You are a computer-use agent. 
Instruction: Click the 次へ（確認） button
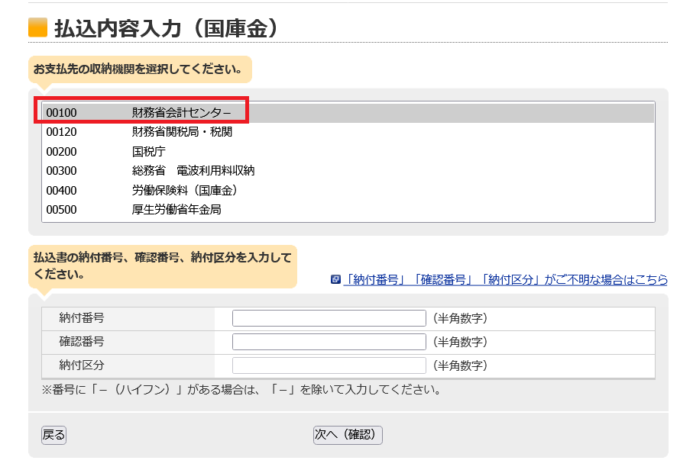(x=348, y=435)
